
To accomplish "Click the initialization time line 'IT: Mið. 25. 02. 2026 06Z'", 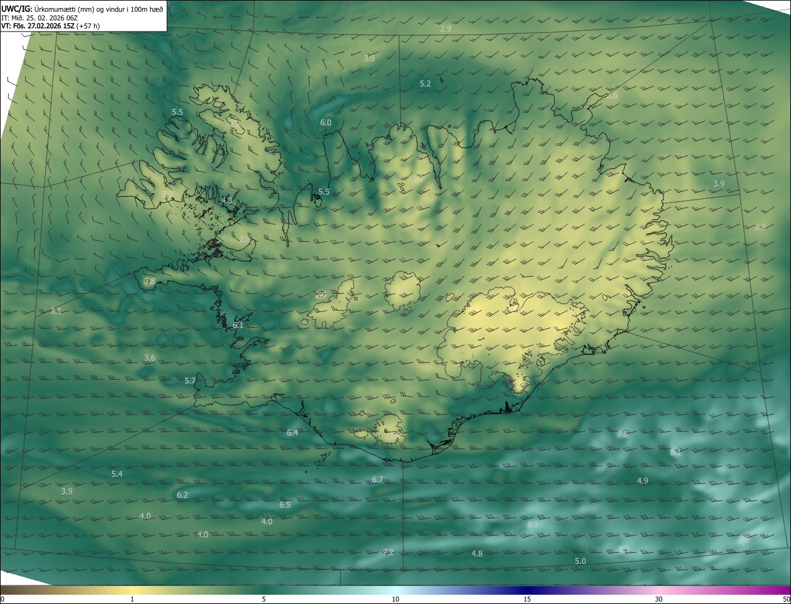I will tap(40, 18).
